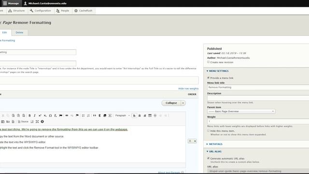Click About text formats link

169,173
